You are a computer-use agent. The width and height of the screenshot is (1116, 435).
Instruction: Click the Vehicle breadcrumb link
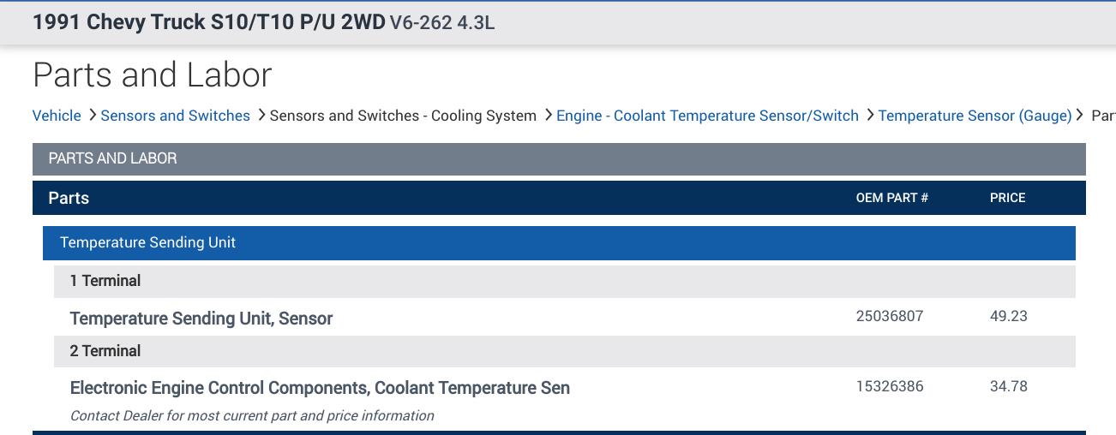[57, 116]
